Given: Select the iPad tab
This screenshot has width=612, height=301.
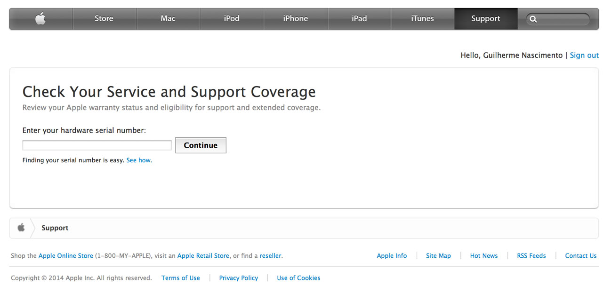Looking at the screenshot, I should [359, 19].
